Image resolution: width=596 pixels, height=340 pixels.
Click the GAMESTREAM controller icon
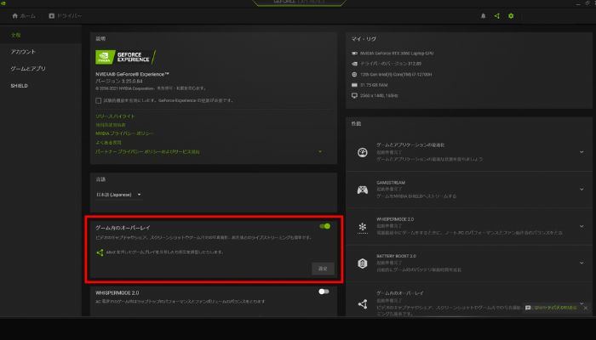(x=363, y=190)
